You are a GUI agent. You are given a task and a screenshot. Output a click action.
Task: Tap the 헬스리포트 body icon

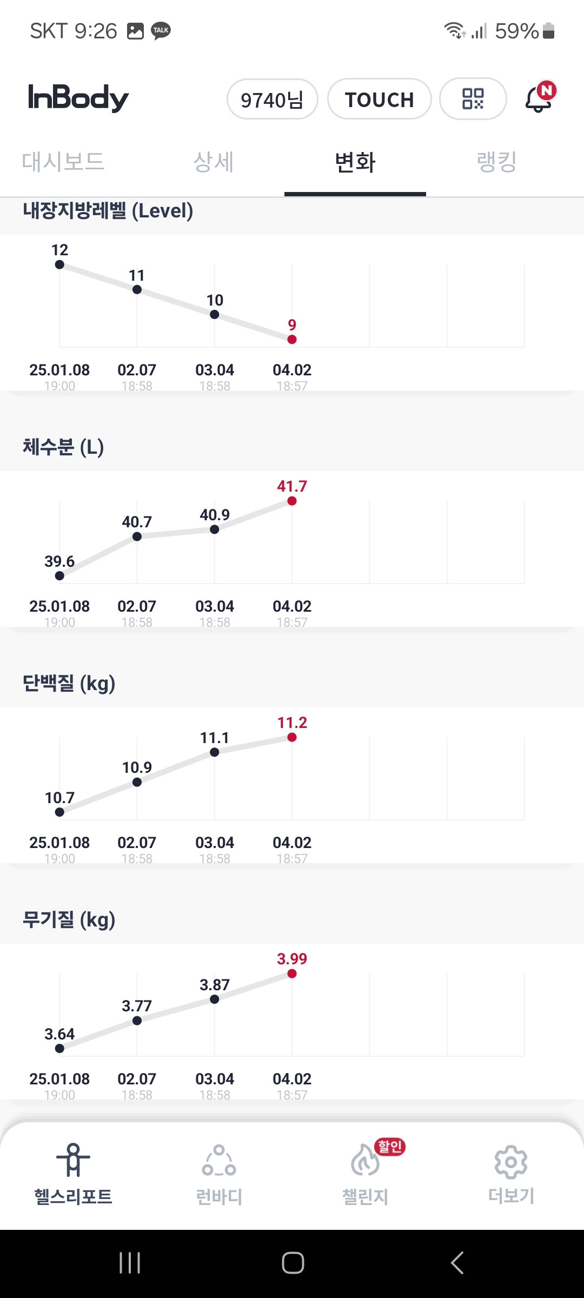[x=74, y=1160]
